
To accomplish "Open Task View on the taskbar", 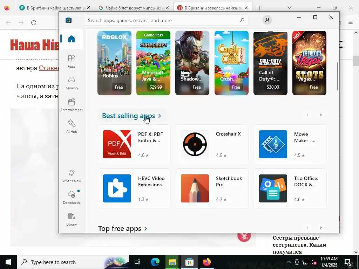I will [137, 262].
